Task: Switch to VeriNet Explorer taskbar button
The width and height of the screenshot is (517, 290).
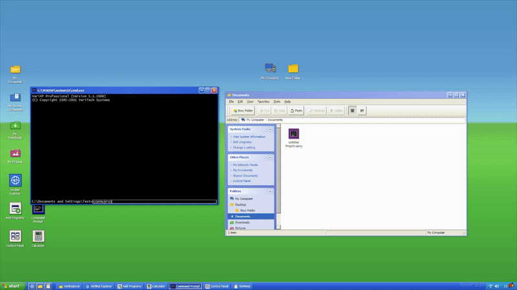Action: [99, 286]
